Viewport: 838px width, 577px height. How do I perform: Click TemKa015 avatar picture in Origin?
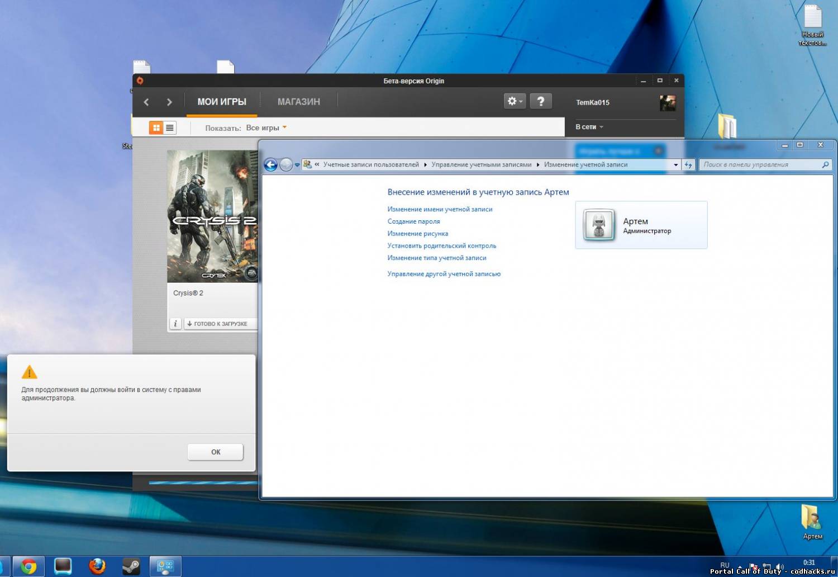point(668,103)
